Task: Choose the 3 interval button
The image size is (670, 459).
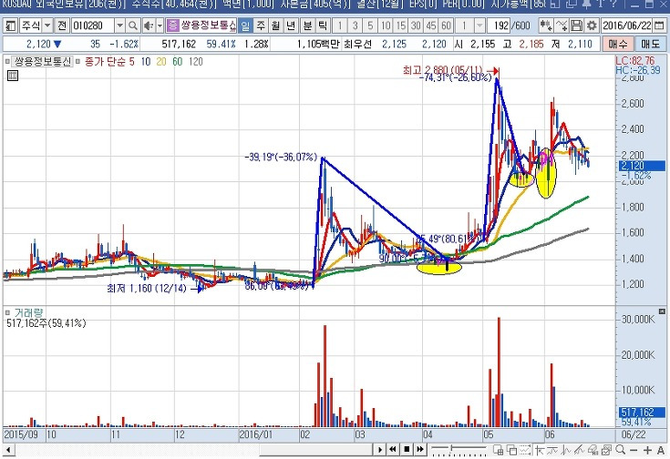Action: click(x=355, y=26)
